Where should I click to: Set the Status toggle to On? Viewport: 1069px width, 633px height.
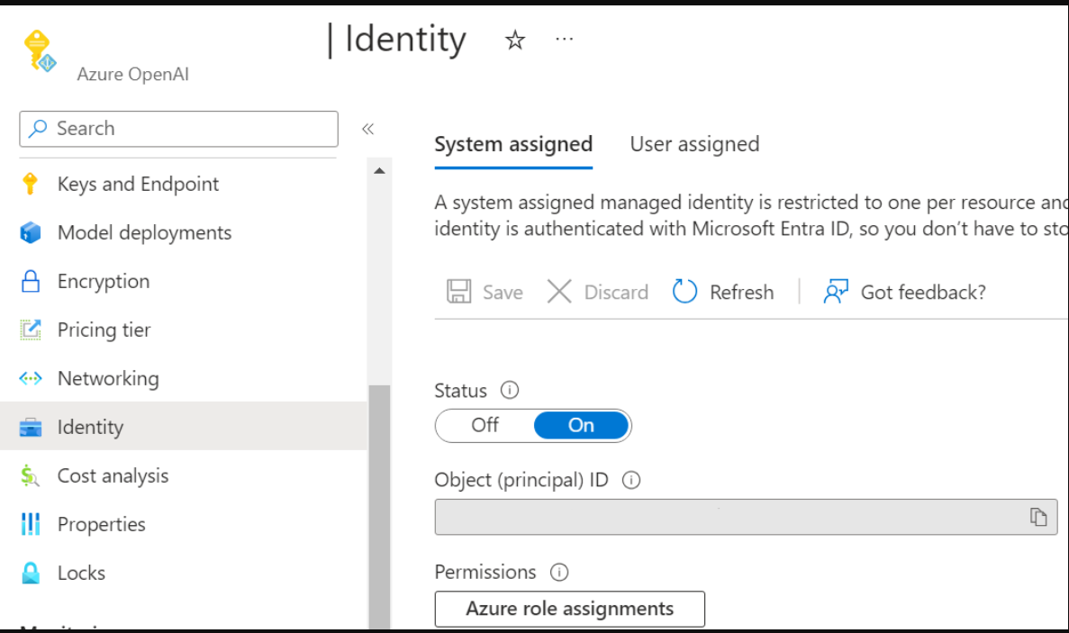pyautogui.click(x=581, y=425)
